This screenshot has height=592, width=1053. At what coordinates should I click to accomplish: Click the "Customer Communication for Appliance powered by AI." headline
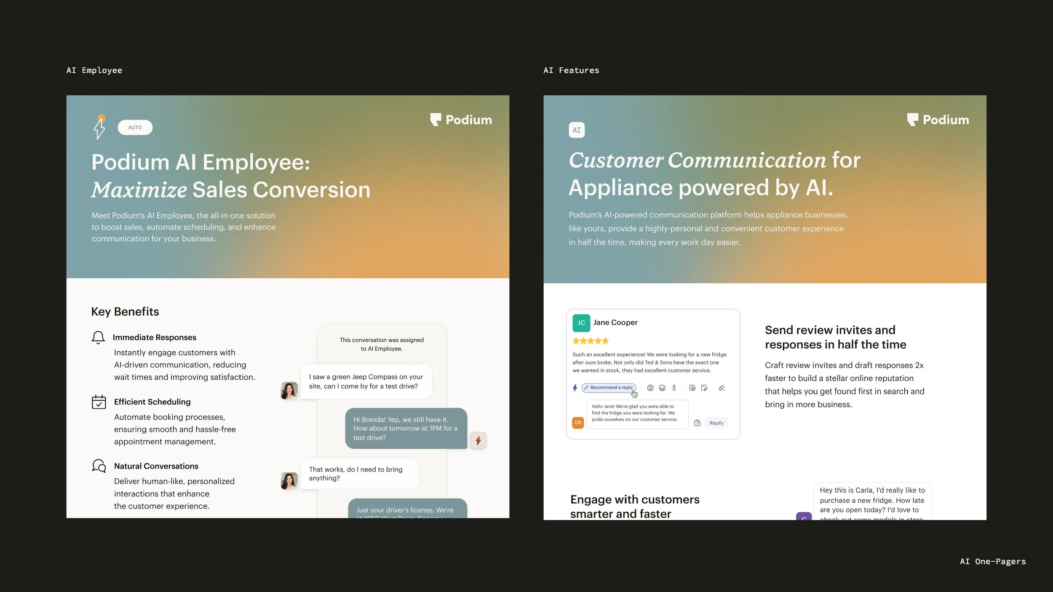pos(714,173)
